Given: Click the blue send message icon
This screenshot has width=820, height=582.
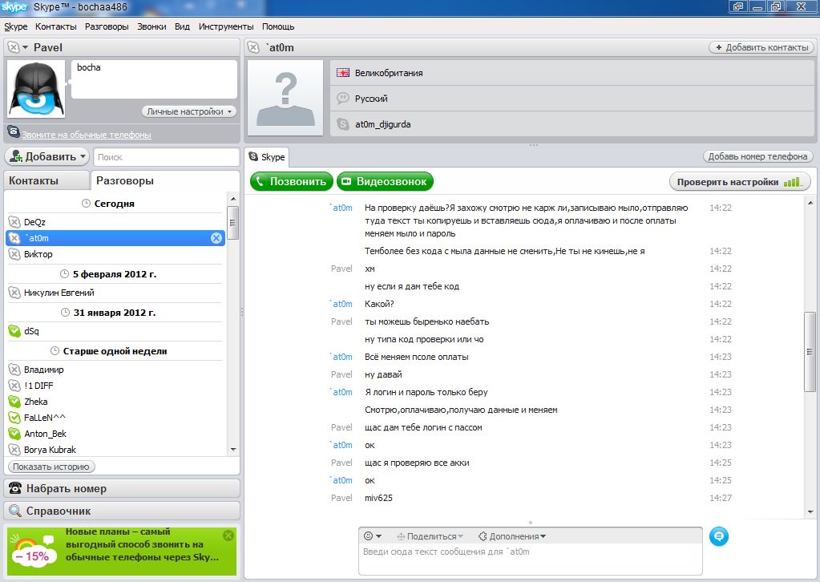Looking at the screenshot, I should [x=719, y=536].
